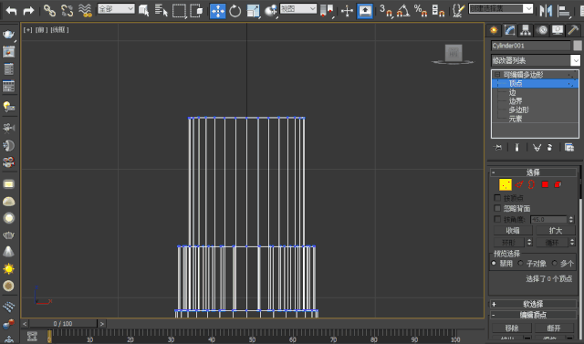Pick the Rectangular Selection Region tool

point(179,10)
